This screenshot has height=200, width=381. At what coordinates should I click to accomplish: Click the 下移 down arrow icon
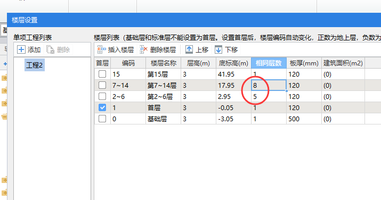click(x=218, y=49)
